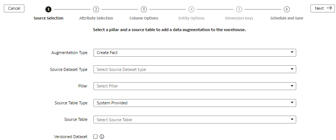
Task: Click the Next button
Action: (322, 8)
